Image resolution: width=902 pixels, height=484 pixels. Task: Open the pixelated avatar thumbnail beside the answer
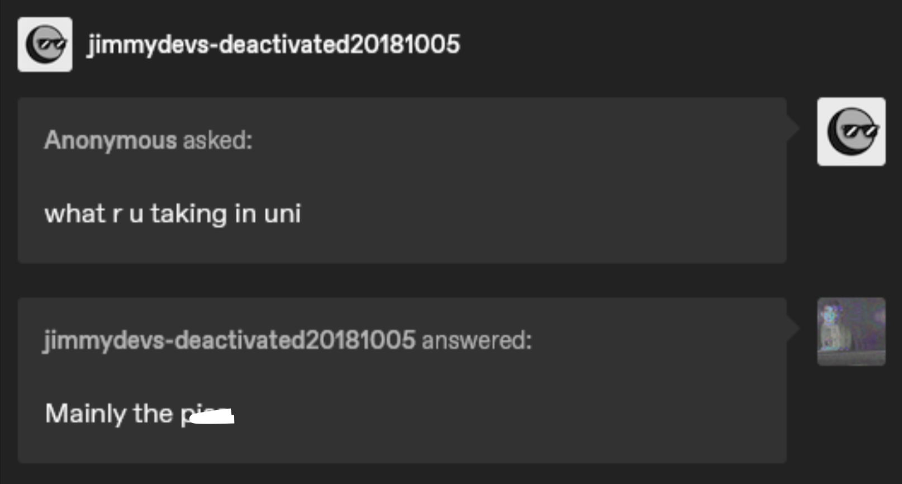[851, 331]
